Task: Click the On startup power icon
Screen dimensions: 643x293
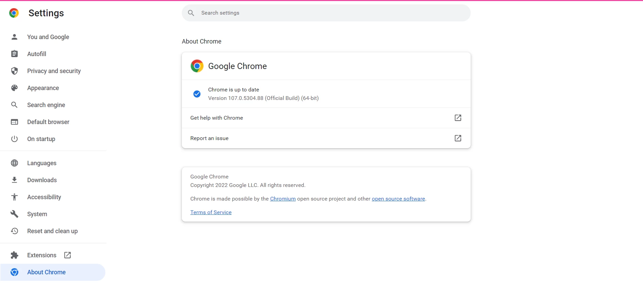Action: [x=14, y=139]
